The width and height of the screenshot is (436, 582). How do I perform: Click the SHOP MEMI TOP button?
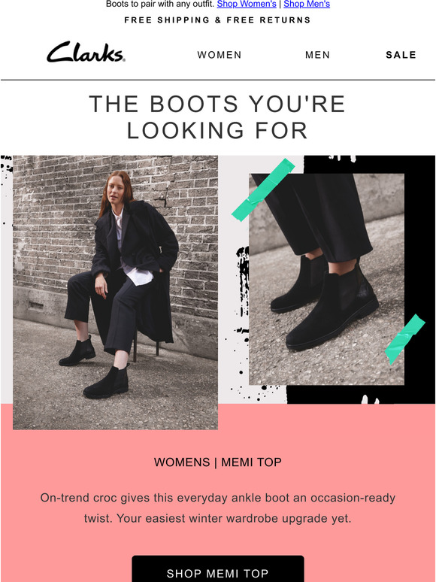point(218,569)
